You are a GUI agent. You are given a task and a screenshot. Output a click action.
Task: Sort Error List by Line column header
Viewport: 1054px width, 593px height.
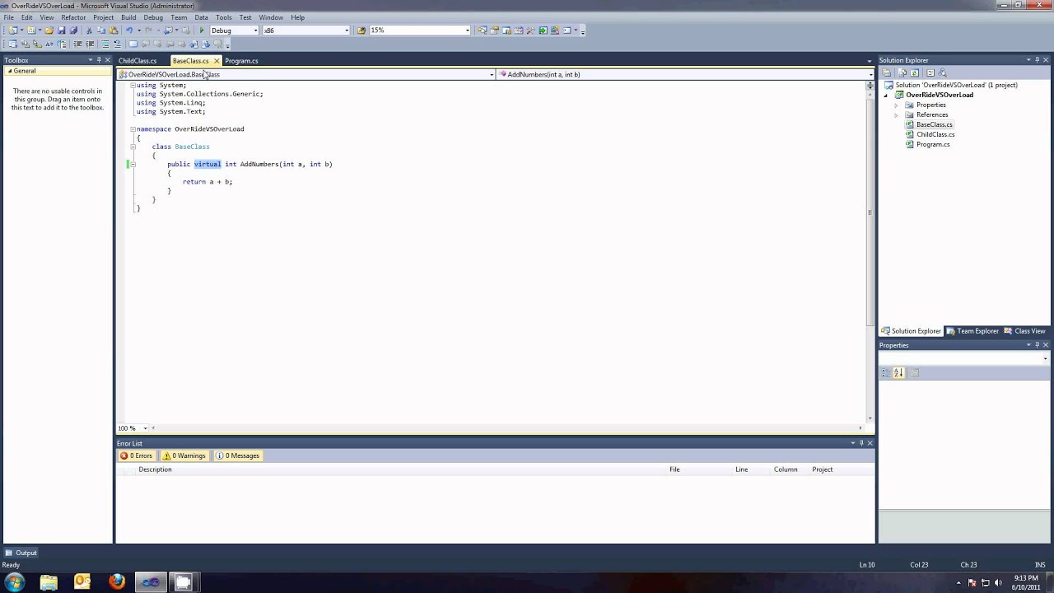pyautogui.click(x=742, y=469)
